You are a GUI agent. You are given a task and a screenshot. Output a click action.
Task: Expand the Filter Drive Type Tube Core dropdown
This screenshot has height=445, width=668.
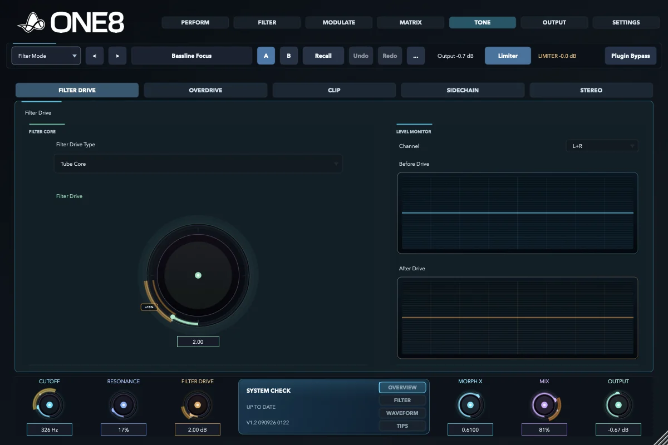(x=198, y=164)
